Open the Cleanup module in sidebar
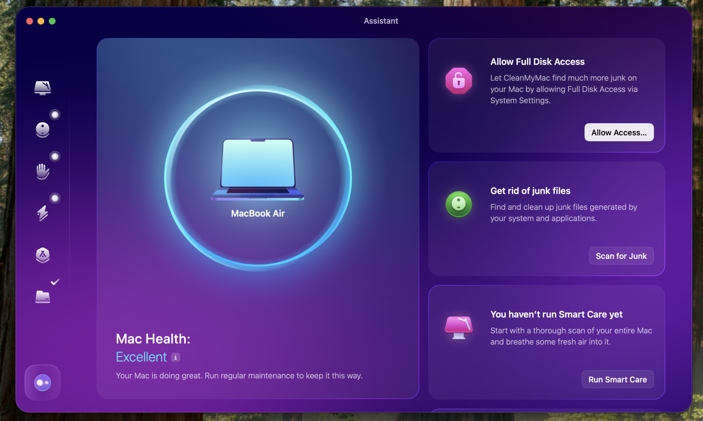Viewport: 703px width, 421px height. 42,130
